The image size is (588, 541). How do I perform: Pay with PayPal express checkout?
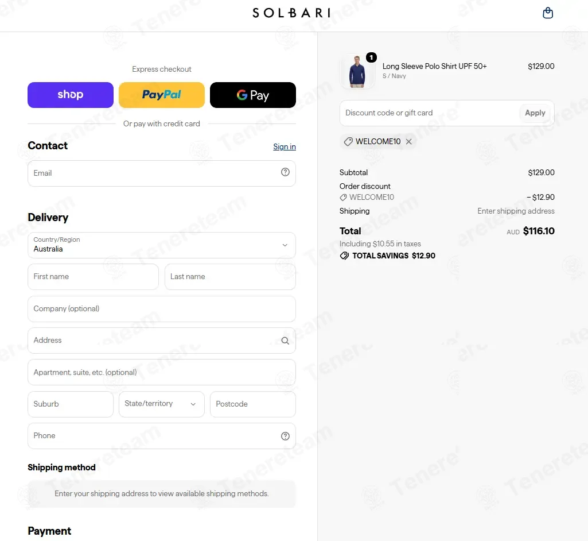click(162, 95)
